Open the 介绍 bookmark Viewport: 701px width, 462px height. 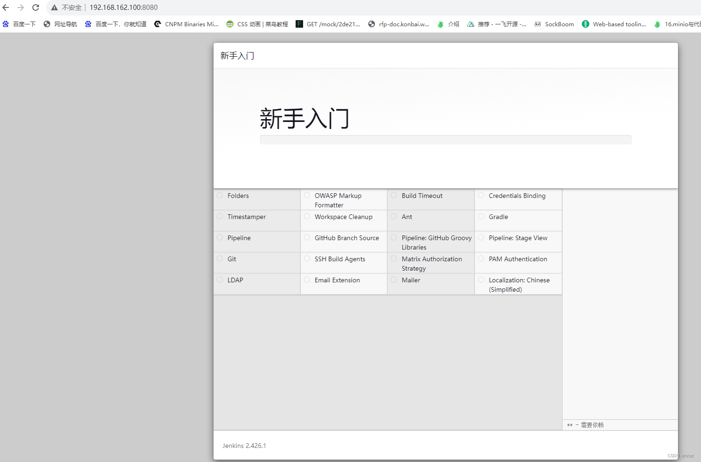(448, 24)
